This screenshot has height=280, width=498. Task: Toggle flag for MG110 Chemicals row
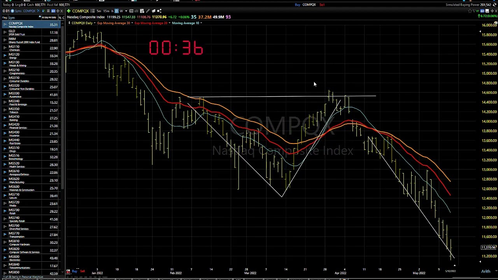(5, 48)
